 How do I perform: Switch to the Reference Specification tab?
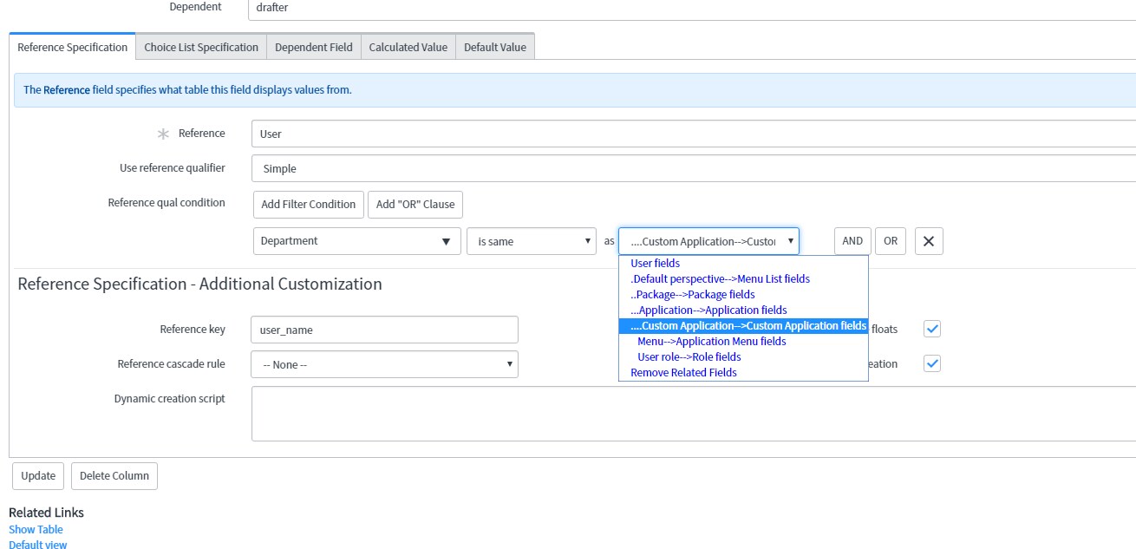click(73, 47)
